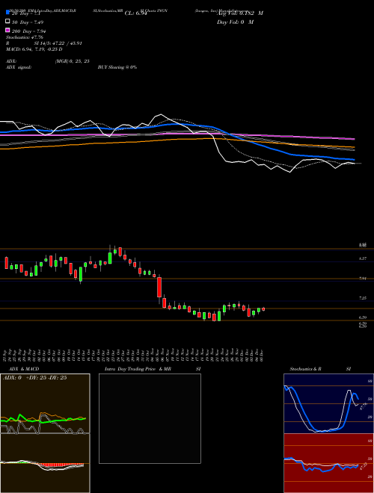Click the 'Day Vol: 0 M' label

[235, 22]
